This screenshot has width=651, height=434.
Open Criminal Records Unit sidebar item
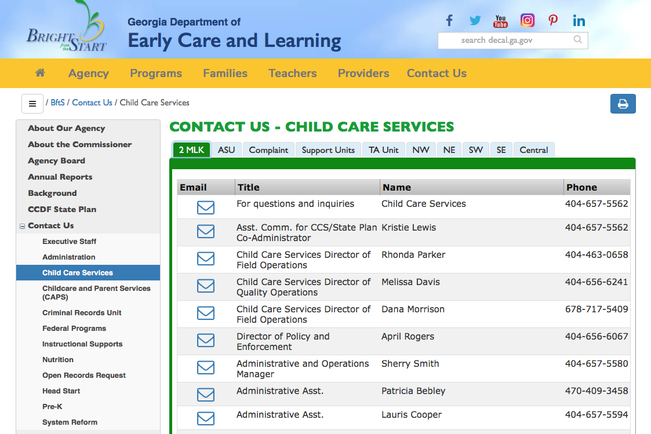pos(82,312)
